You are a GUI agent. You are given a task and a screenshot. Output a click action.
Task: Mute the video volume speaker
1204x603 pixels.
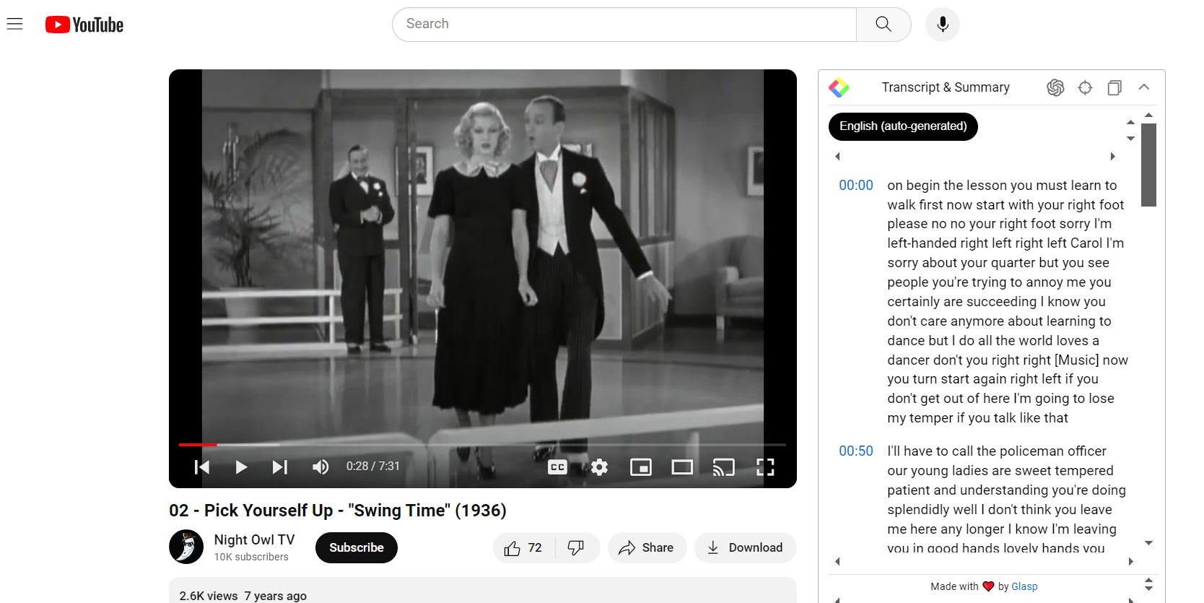tap(320, 467)
